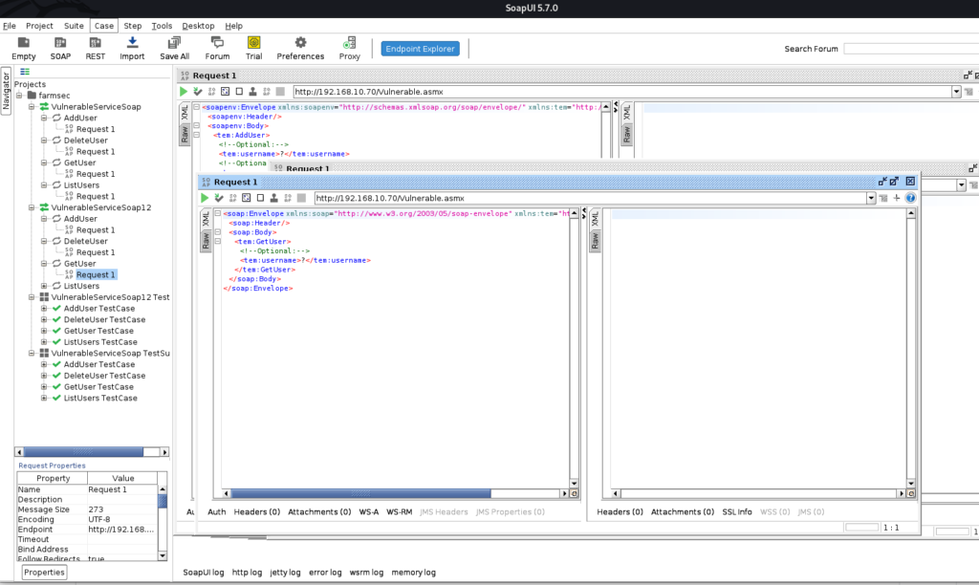Click the plus icon beside front endpoint dropdown
The image size is (979, 585).
(x=897, y=198)
